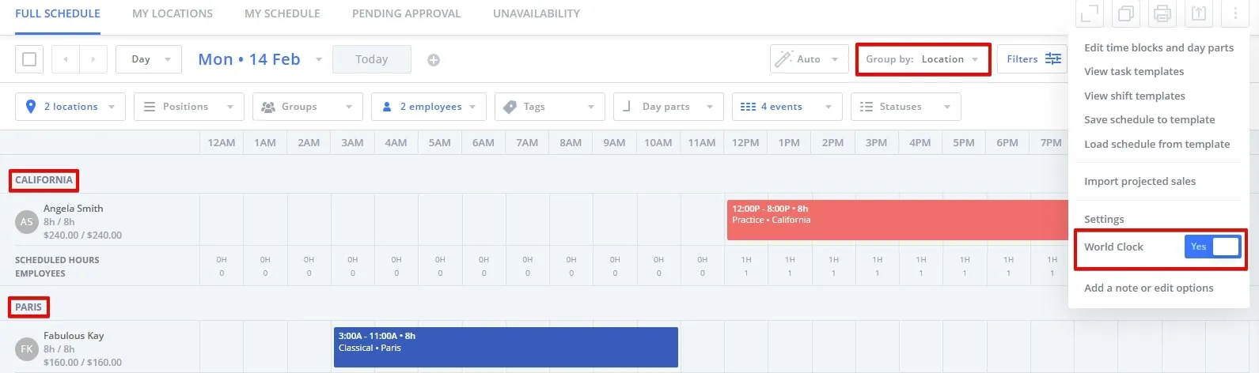Open Fabulous Kay employee name
The width and height of the screenshot is (1259, 373).
pyautogui.click(x=74, y=336)
